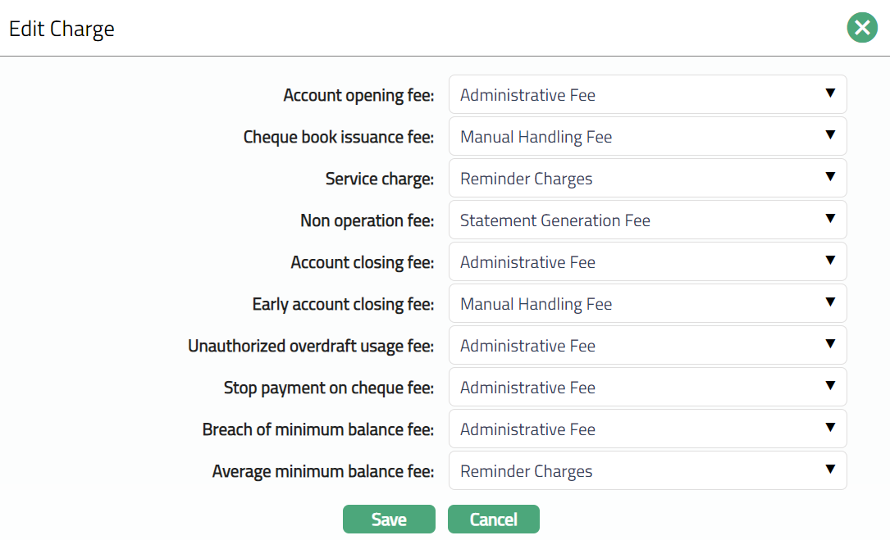Viewport: 890px width, 540px height.
Task: Open the Account closing fee dropdown
Action: click(x=647, y=262)
